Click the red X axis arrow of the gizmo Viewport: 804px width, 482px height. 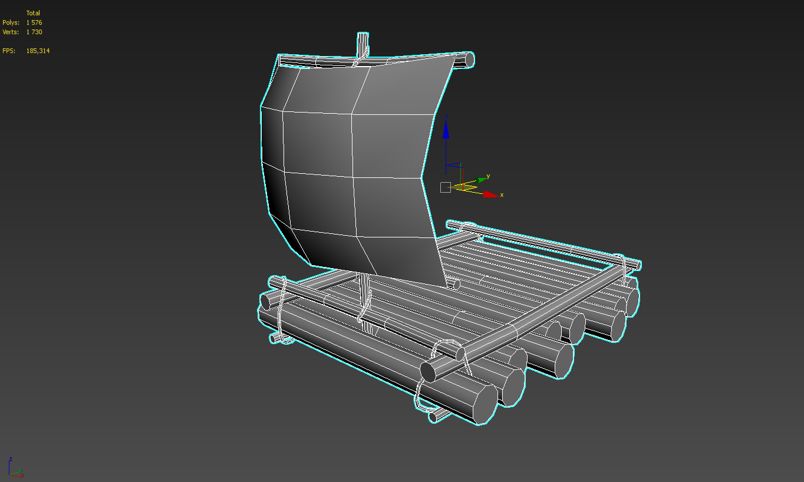[490, 195]
